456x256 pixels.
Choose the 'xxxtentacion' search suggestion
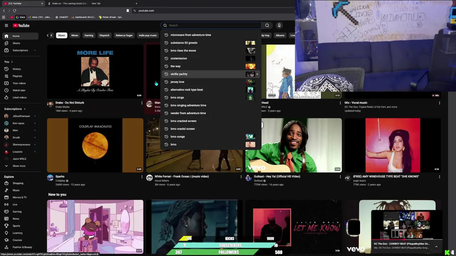211,58
